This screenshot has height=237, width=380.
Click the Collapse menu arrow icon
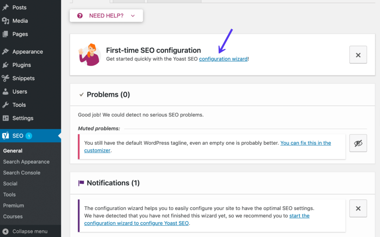[6, 231]
